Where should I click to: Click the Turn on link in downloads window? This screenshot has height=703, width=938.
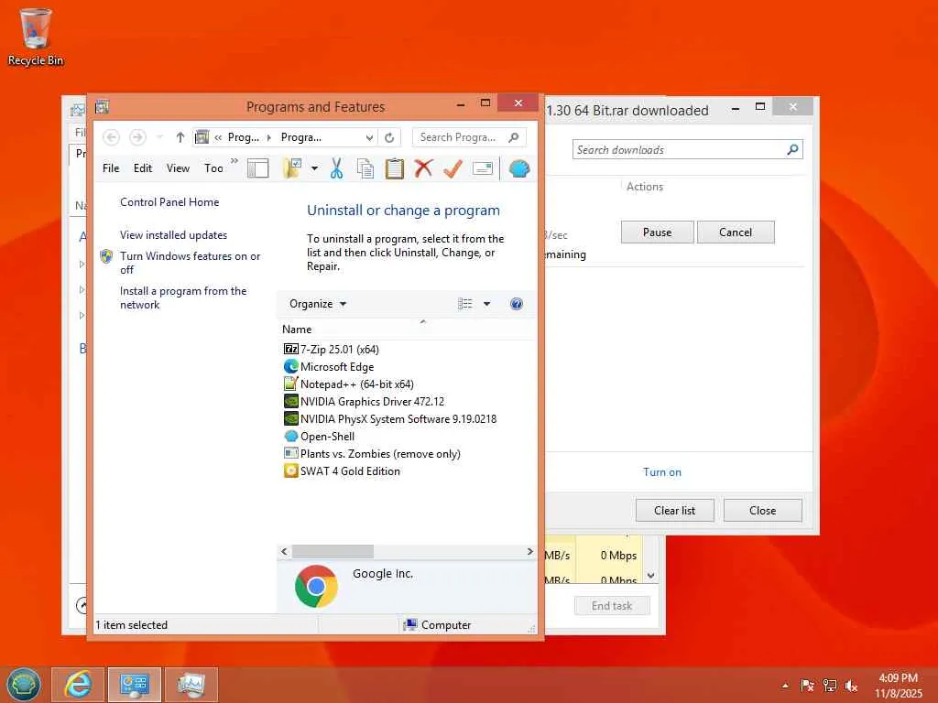coord(661,472)
